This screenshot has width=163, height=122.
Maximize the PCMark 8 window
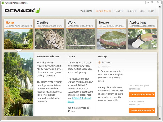(x=152, y=2)
